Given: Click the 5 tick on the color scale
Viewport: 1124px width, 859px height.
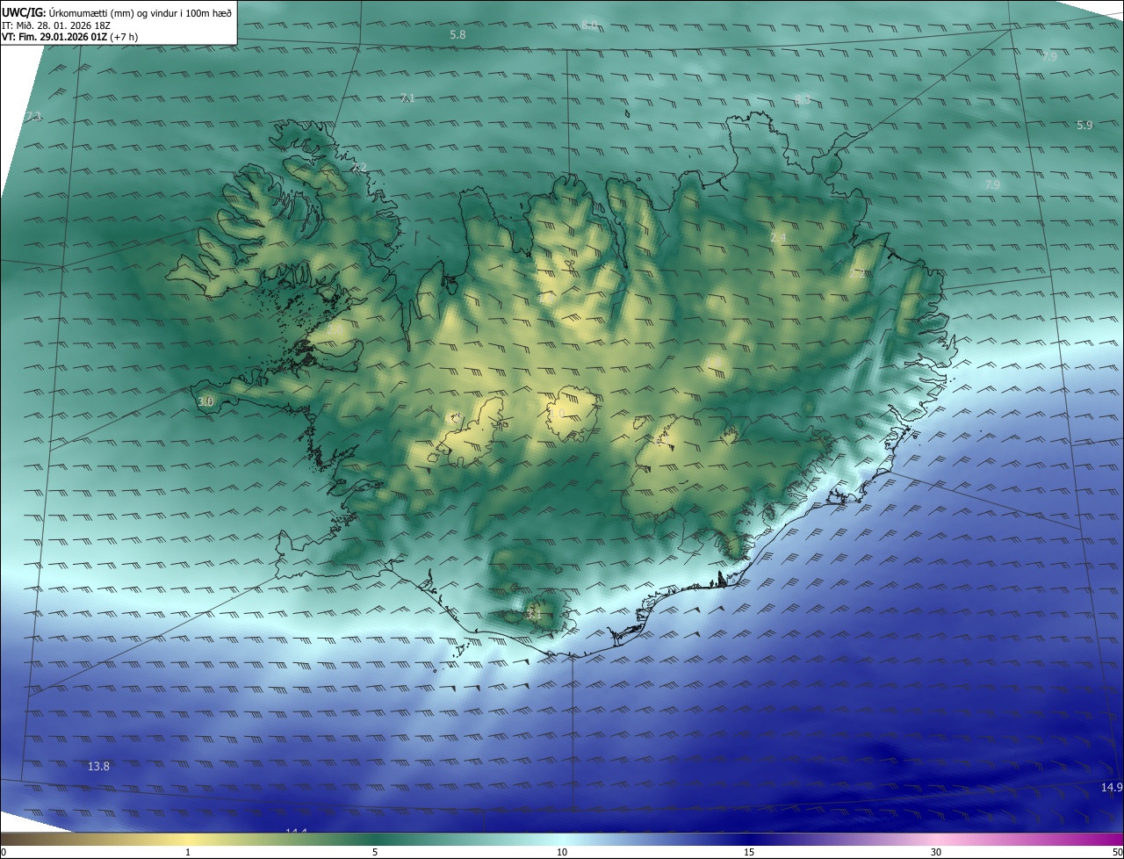Looking at the screenshot, I should [375, 852].
